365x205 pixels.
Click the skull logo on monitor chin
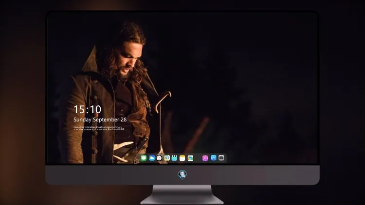[x=182, y=175]
